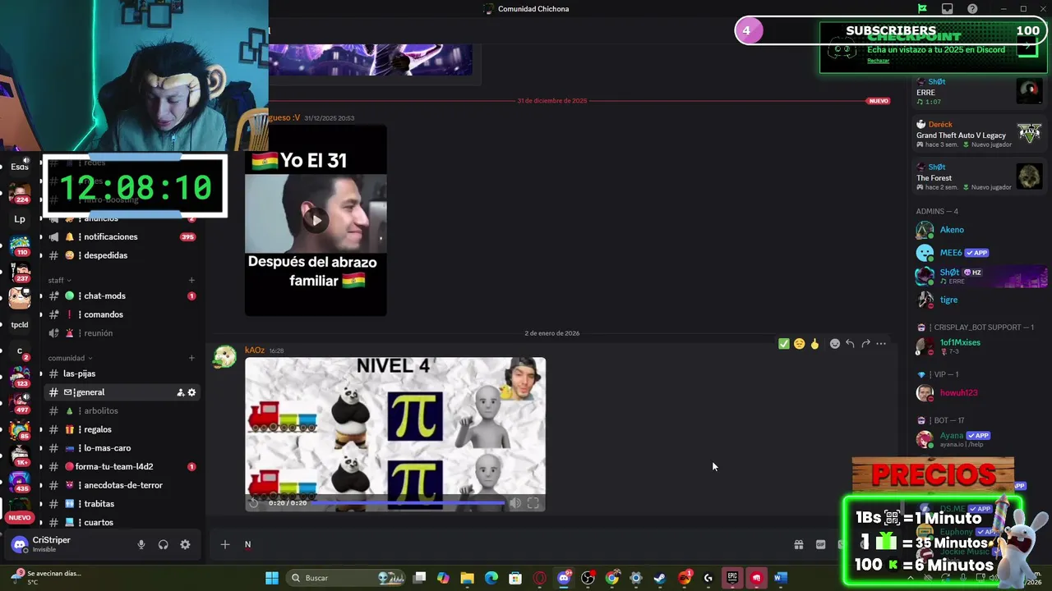Open ShØt's The Forest activity card
The width and height of the screenshot is (1052, 591).
pos(979,177)
